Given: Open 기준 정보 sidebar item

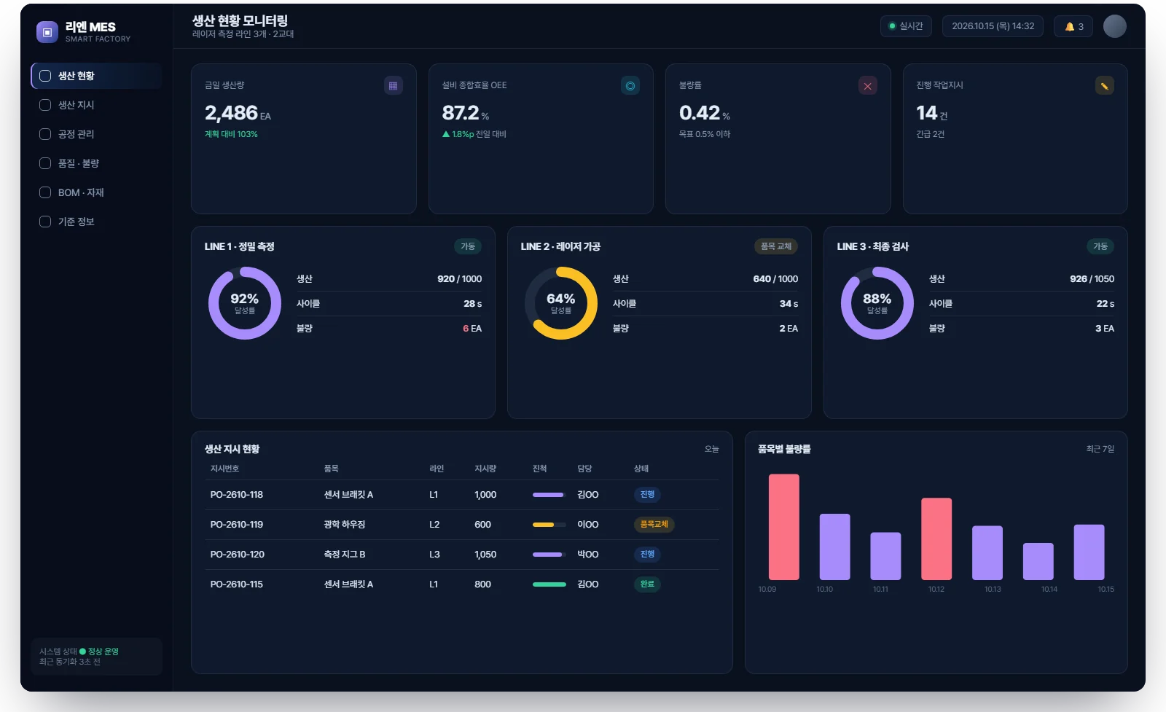Looking at the screenshot, I should click(x=96, y=222).
